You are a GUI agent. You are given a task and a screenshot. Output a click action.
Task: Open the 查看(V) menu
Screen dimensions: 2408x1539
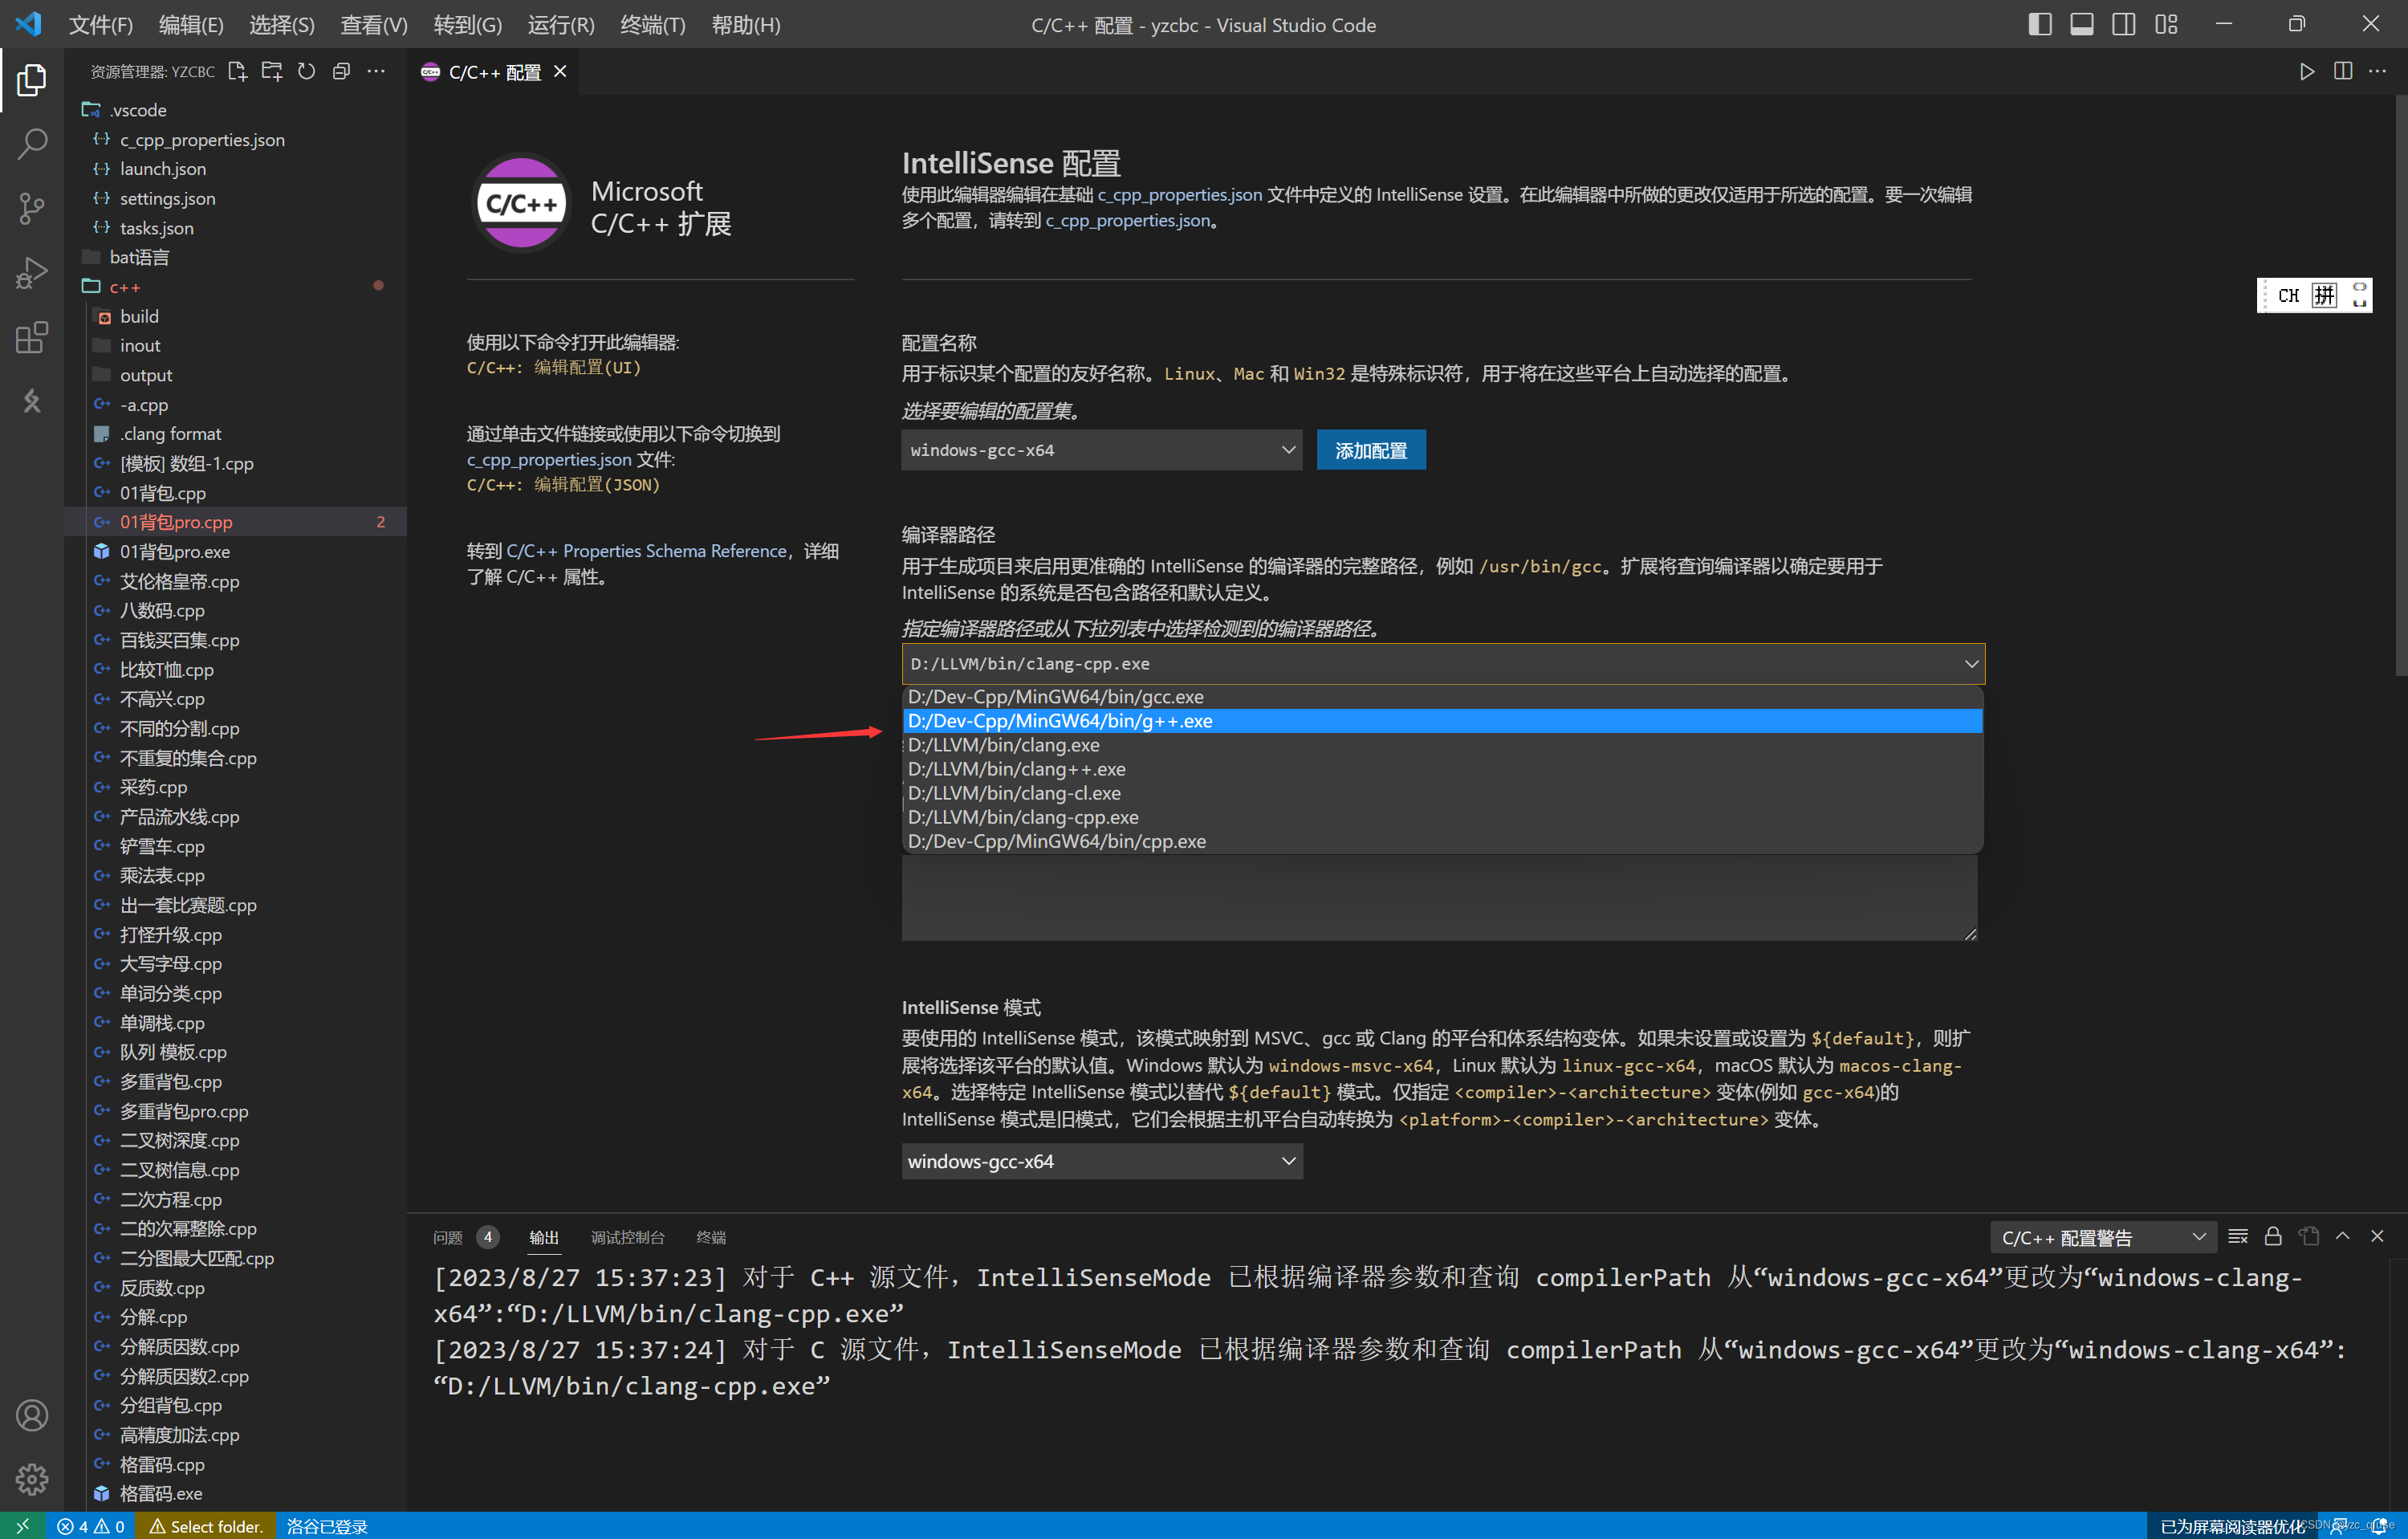pos(374,25)
